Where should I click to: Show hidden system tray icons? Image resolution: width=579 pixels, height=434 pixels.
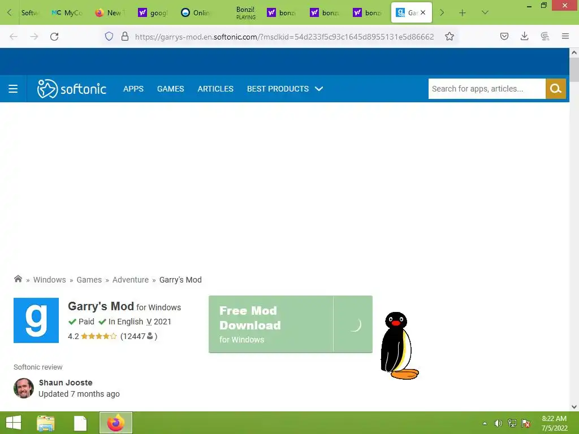(485, 423)
